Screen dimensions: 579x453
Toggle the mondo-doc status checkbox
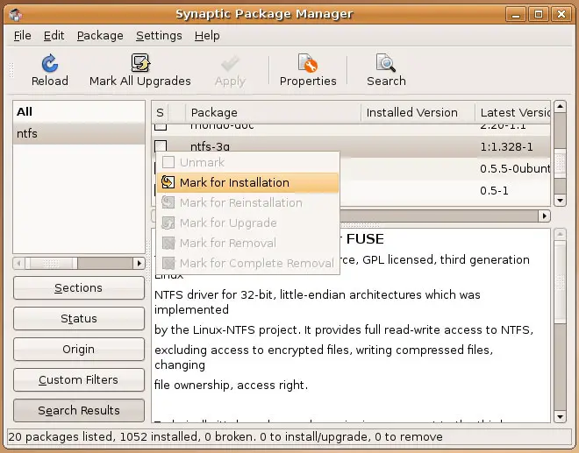point(161,126)
